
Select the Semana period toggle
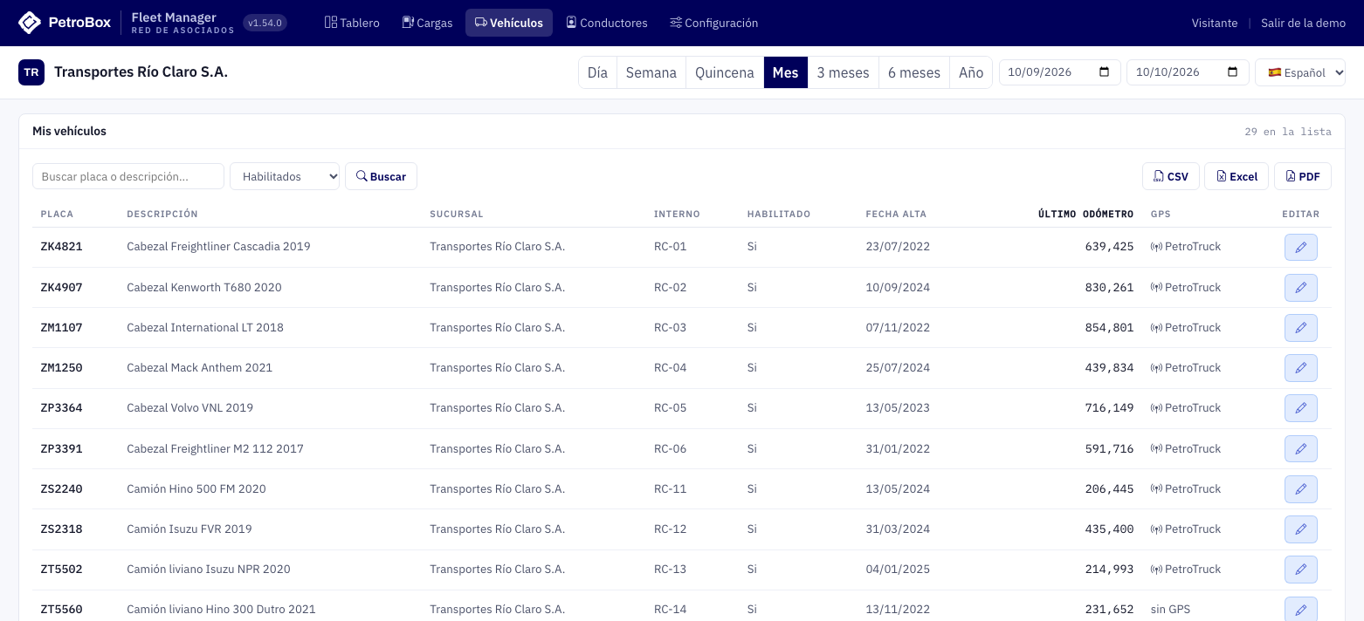coord(651,72)
